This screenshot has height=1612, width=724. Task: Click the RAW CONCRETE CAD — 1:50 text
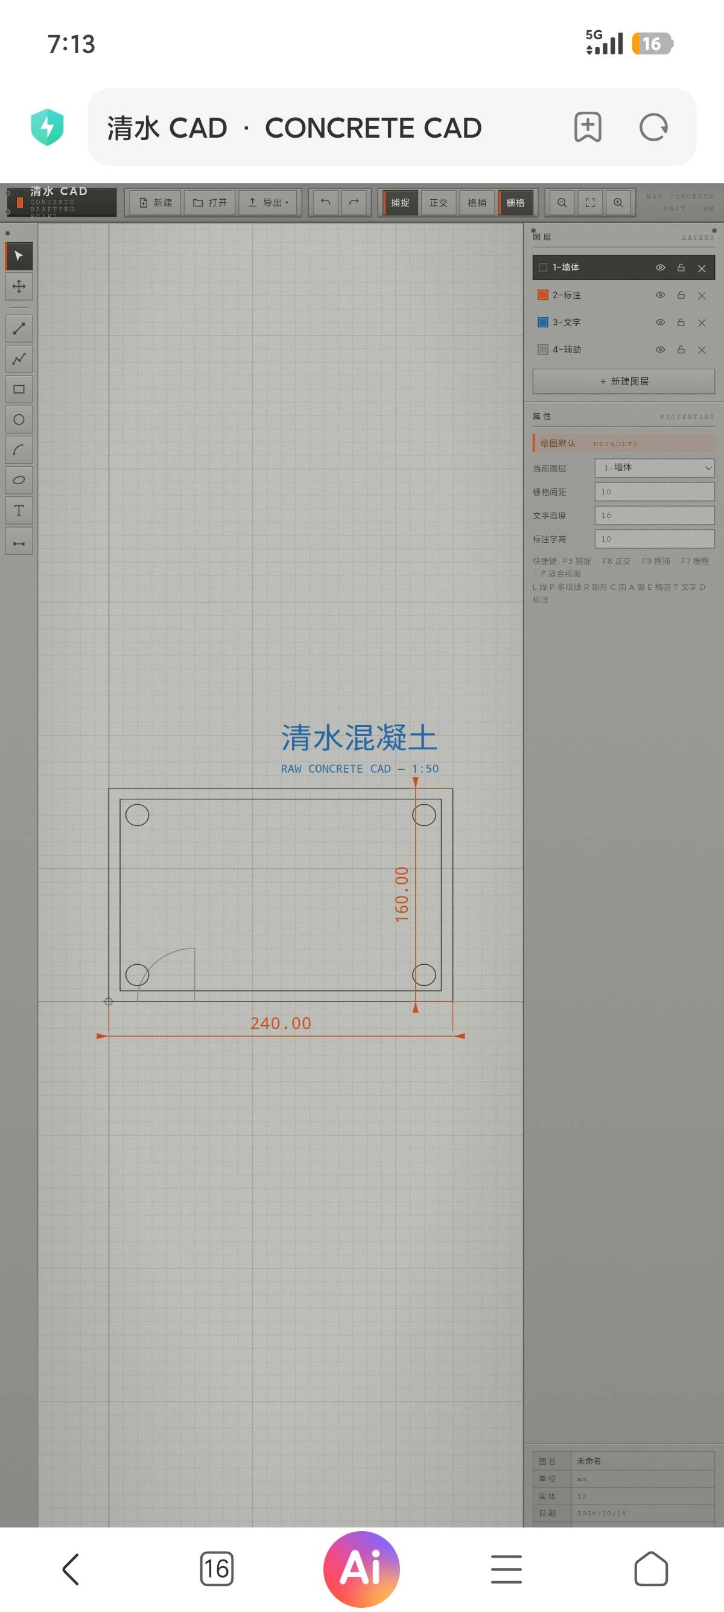point(360,769)
